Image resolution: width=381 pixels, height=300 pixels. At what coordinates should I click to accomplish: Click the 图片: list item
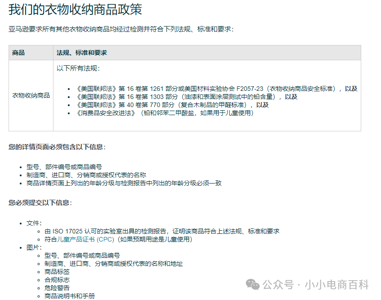34,247
